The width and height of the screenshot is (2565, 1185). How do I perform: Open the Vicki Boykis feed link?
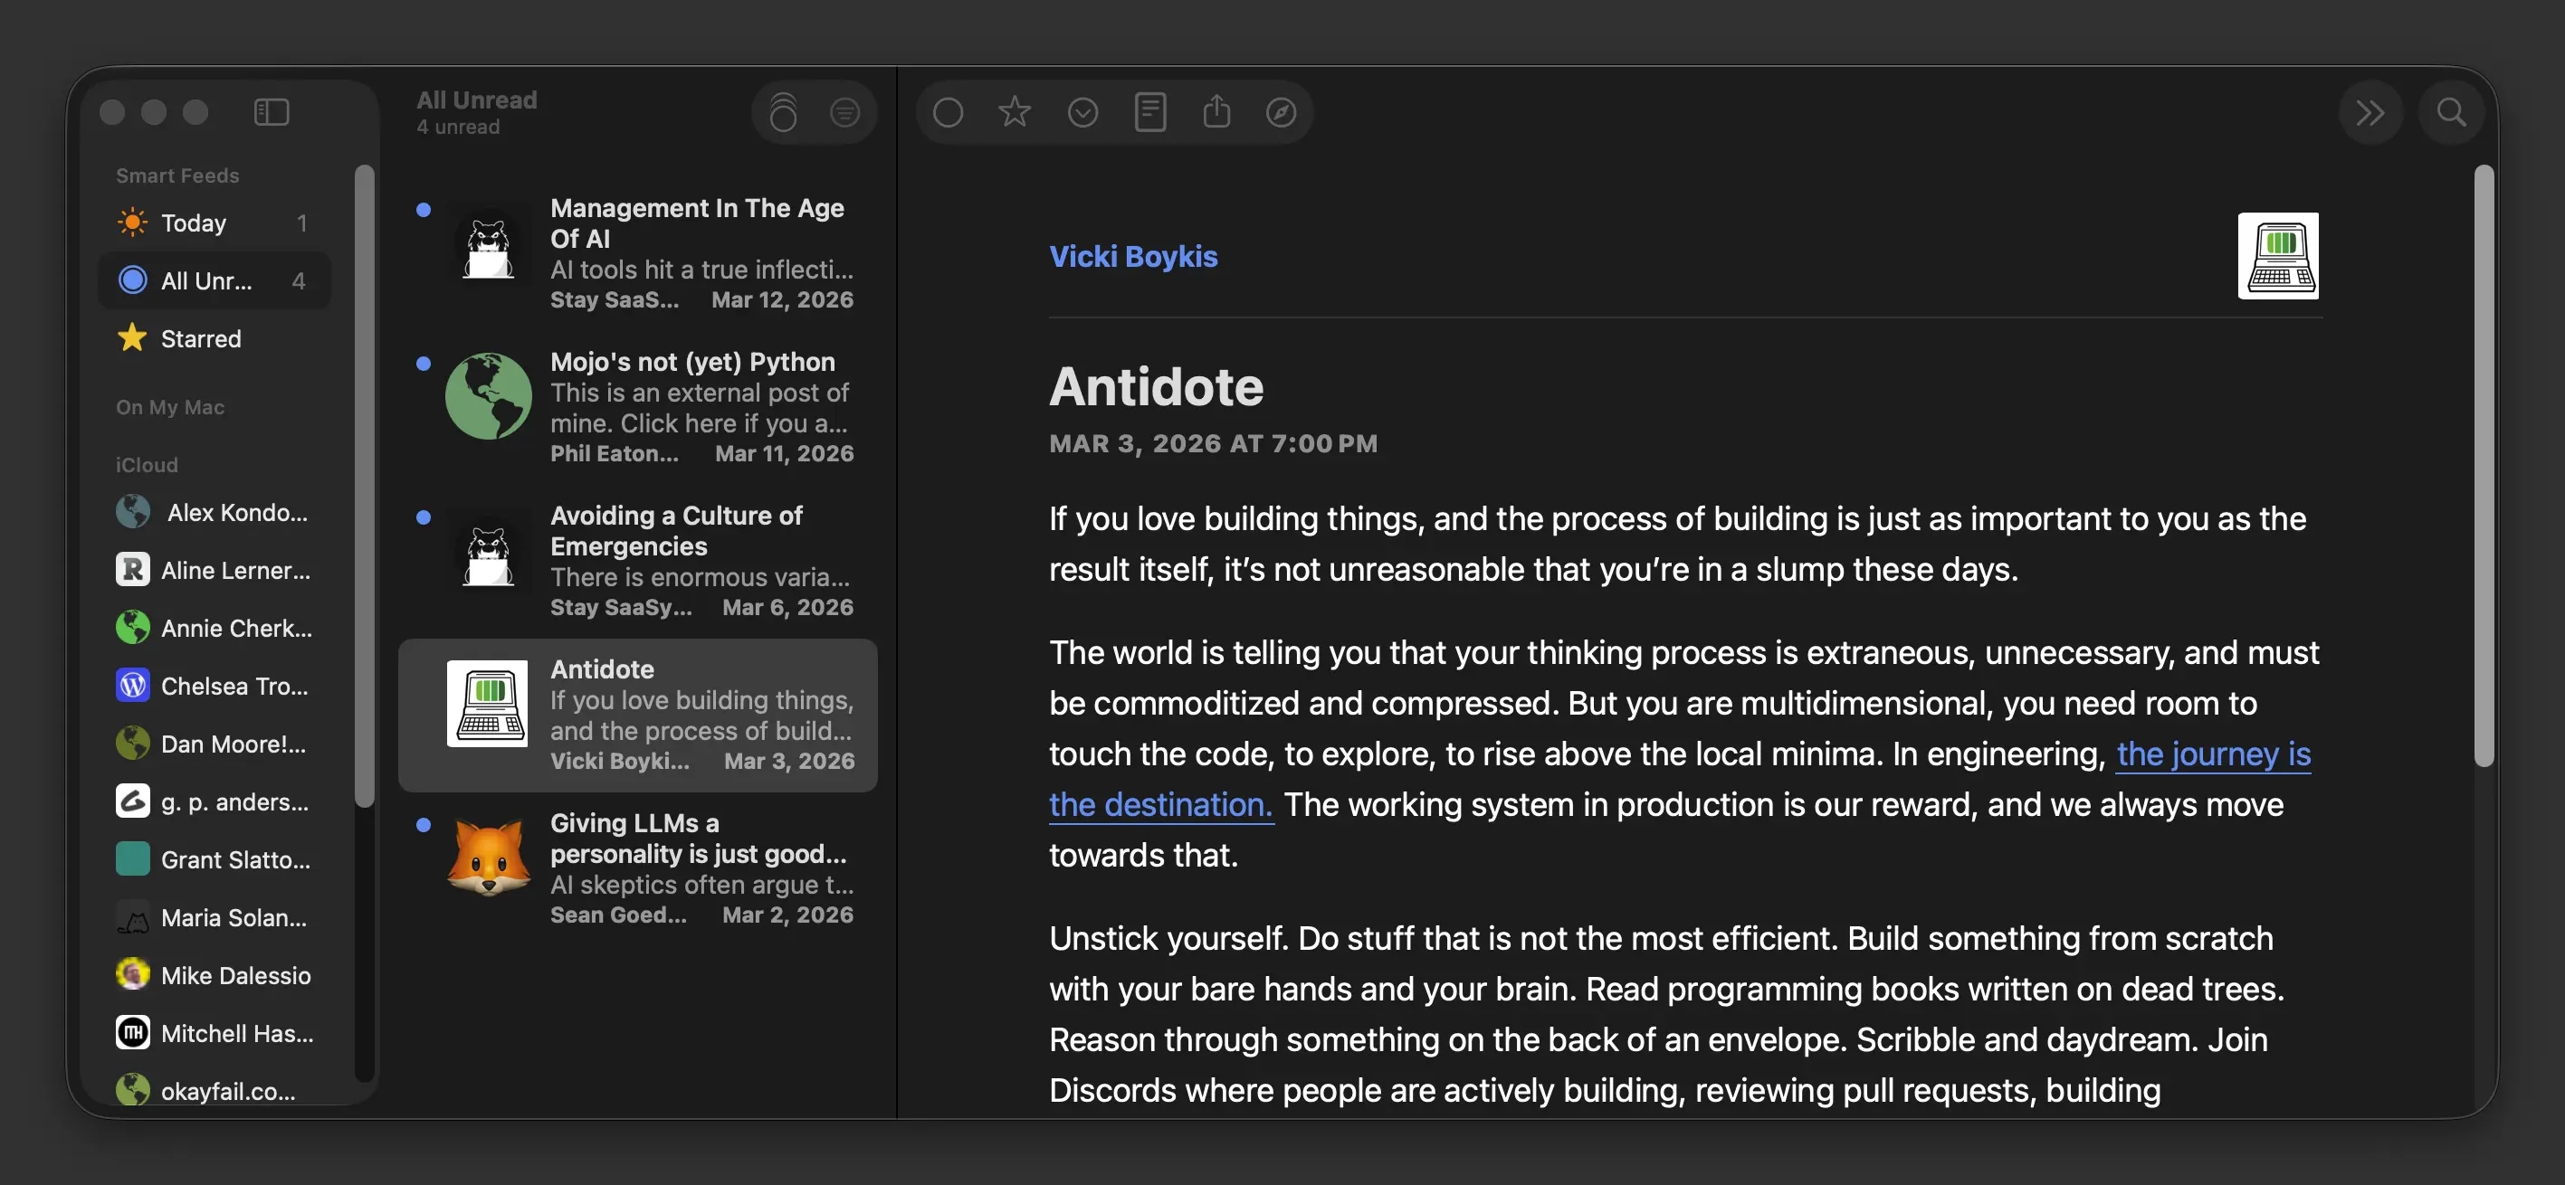click(1133, 256)
